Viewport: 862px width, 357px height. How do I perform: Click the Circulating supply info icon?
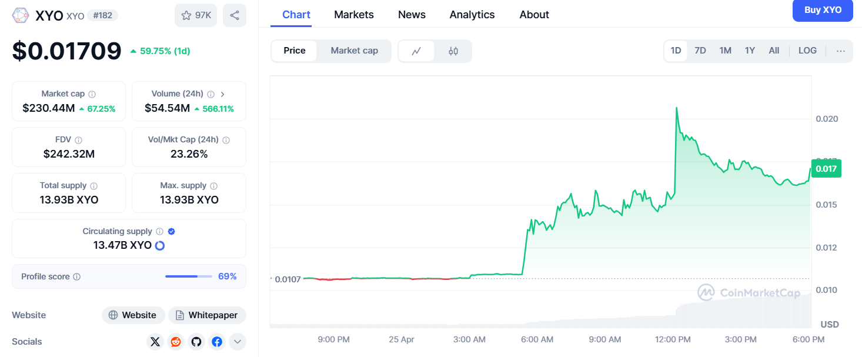click(160, 232)
